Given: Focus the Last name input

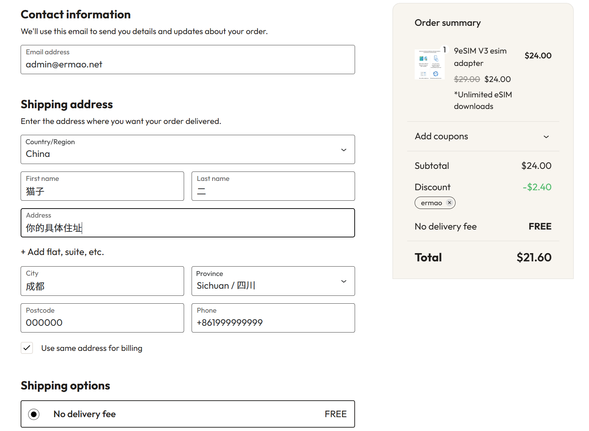Looking at the screenshot, I should (x=273, y=186).
